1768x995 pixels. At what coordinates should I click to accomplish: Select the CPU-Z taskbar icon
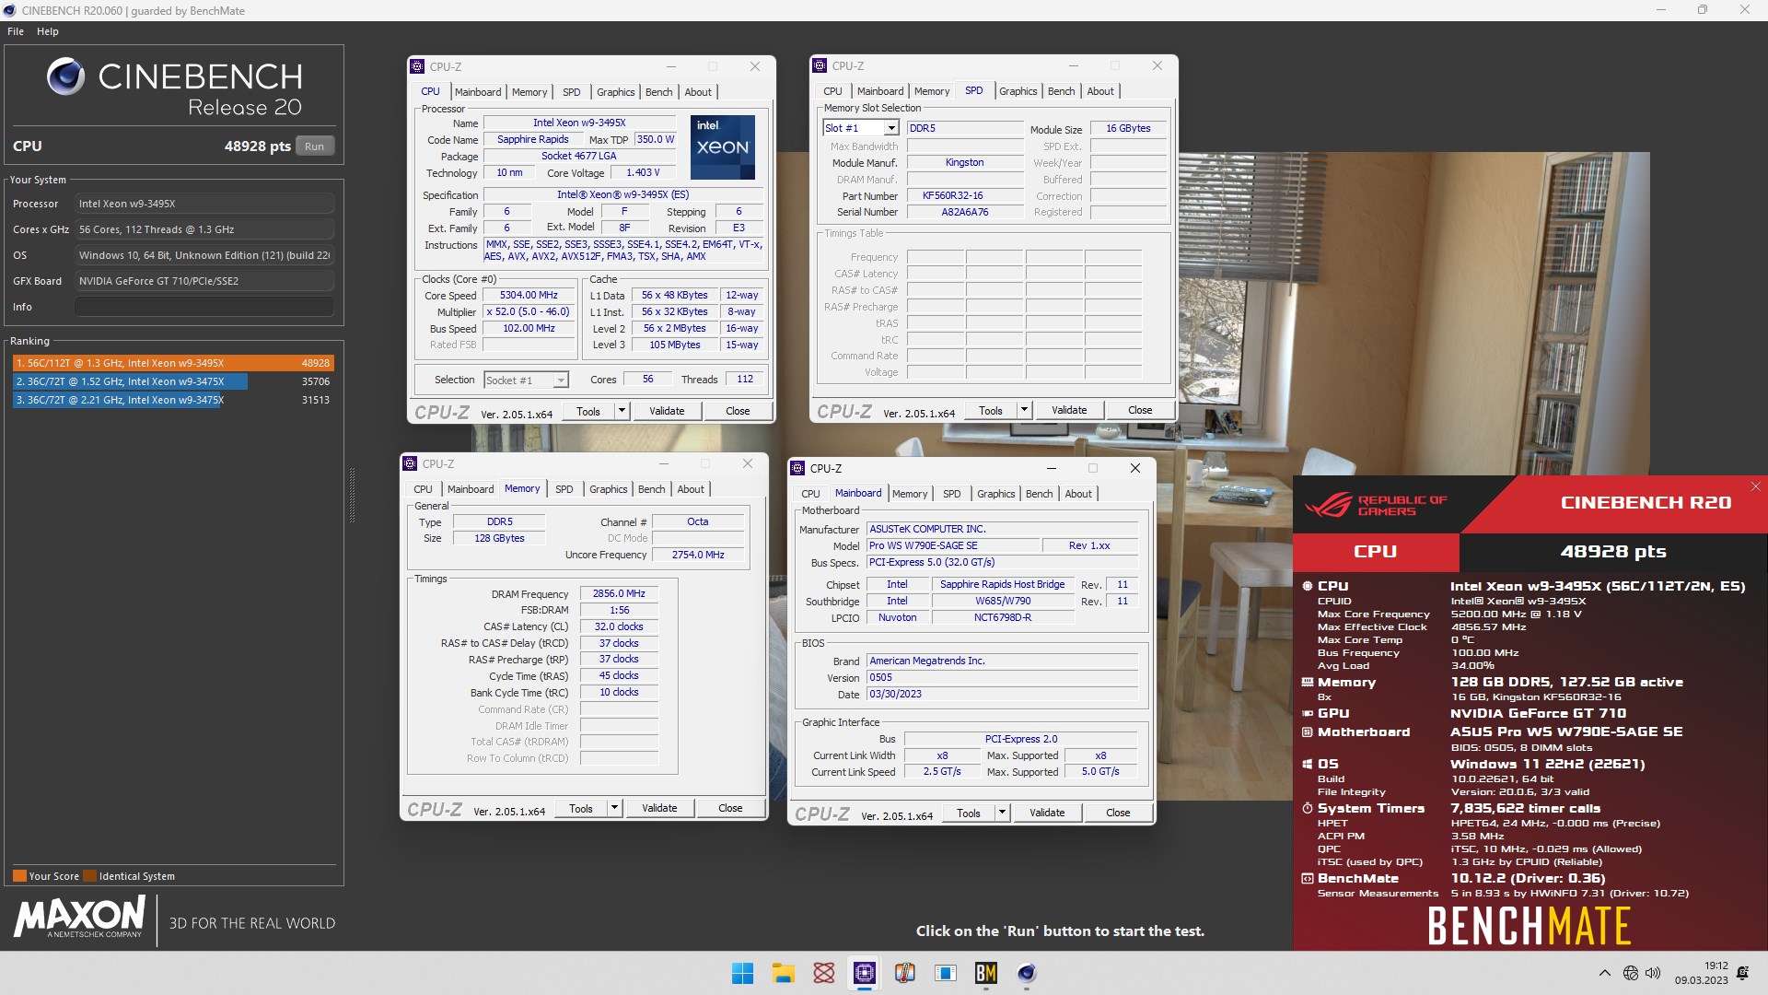click(864, 973)
